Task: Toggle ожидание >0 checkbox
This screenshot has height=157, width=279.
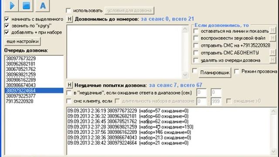Action: (x=228, y=101)
